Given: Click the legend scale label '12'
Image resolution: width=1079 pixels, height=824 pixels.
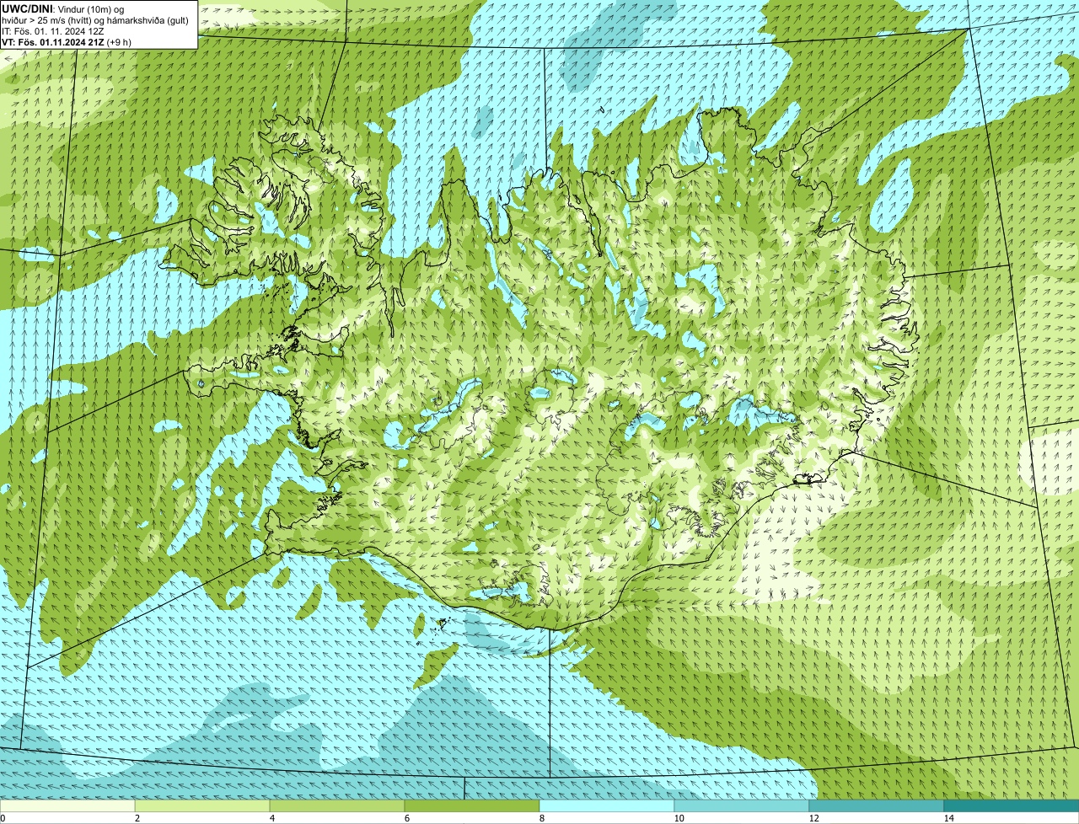Looking at the screenshot, I should click(x=813, y=818).
